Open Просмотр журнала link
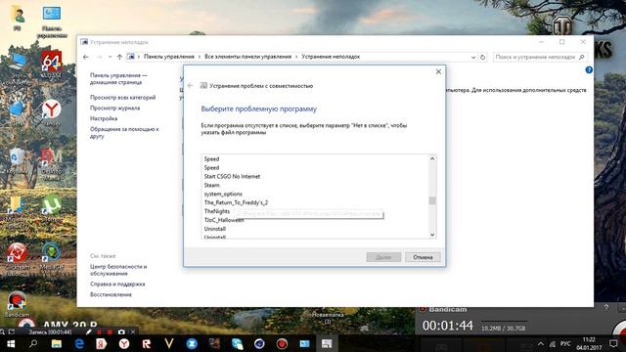The width and height of the screenshot is (626, 352). click(114, 108)
